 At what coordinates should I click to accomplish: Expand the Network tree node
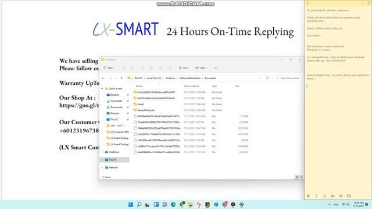click(x=102, y=168)
